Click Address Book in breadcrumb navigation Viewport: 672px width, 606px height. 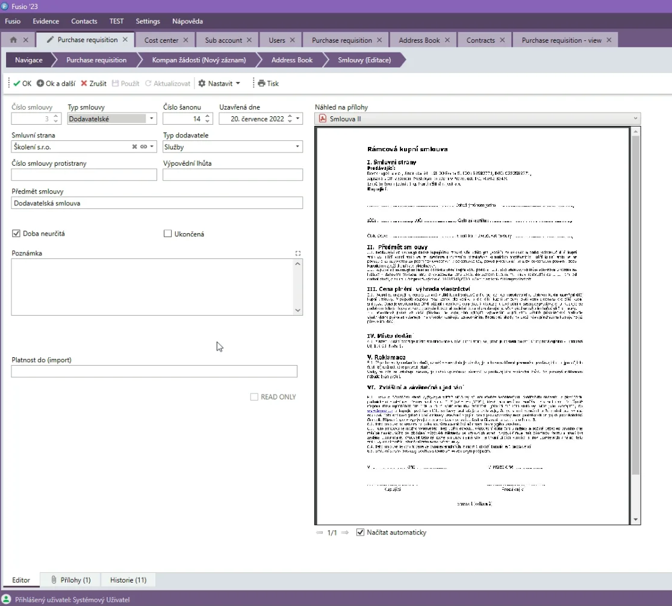click(291, 60)
